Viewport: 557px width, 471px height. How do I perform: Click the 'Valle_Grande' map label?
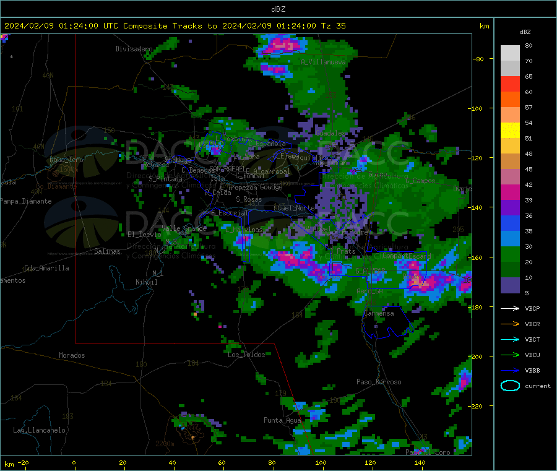coord(184,228)
